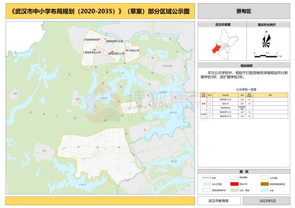295x208 pixels.
Task: Click the 3.规划特殊学校 map label
Action: pyautogui.click(x=91, y=40)
